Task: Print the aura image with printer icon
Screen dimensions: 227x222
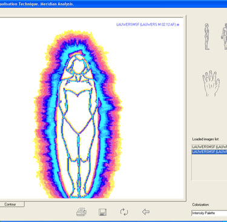Action: [82, 212]
